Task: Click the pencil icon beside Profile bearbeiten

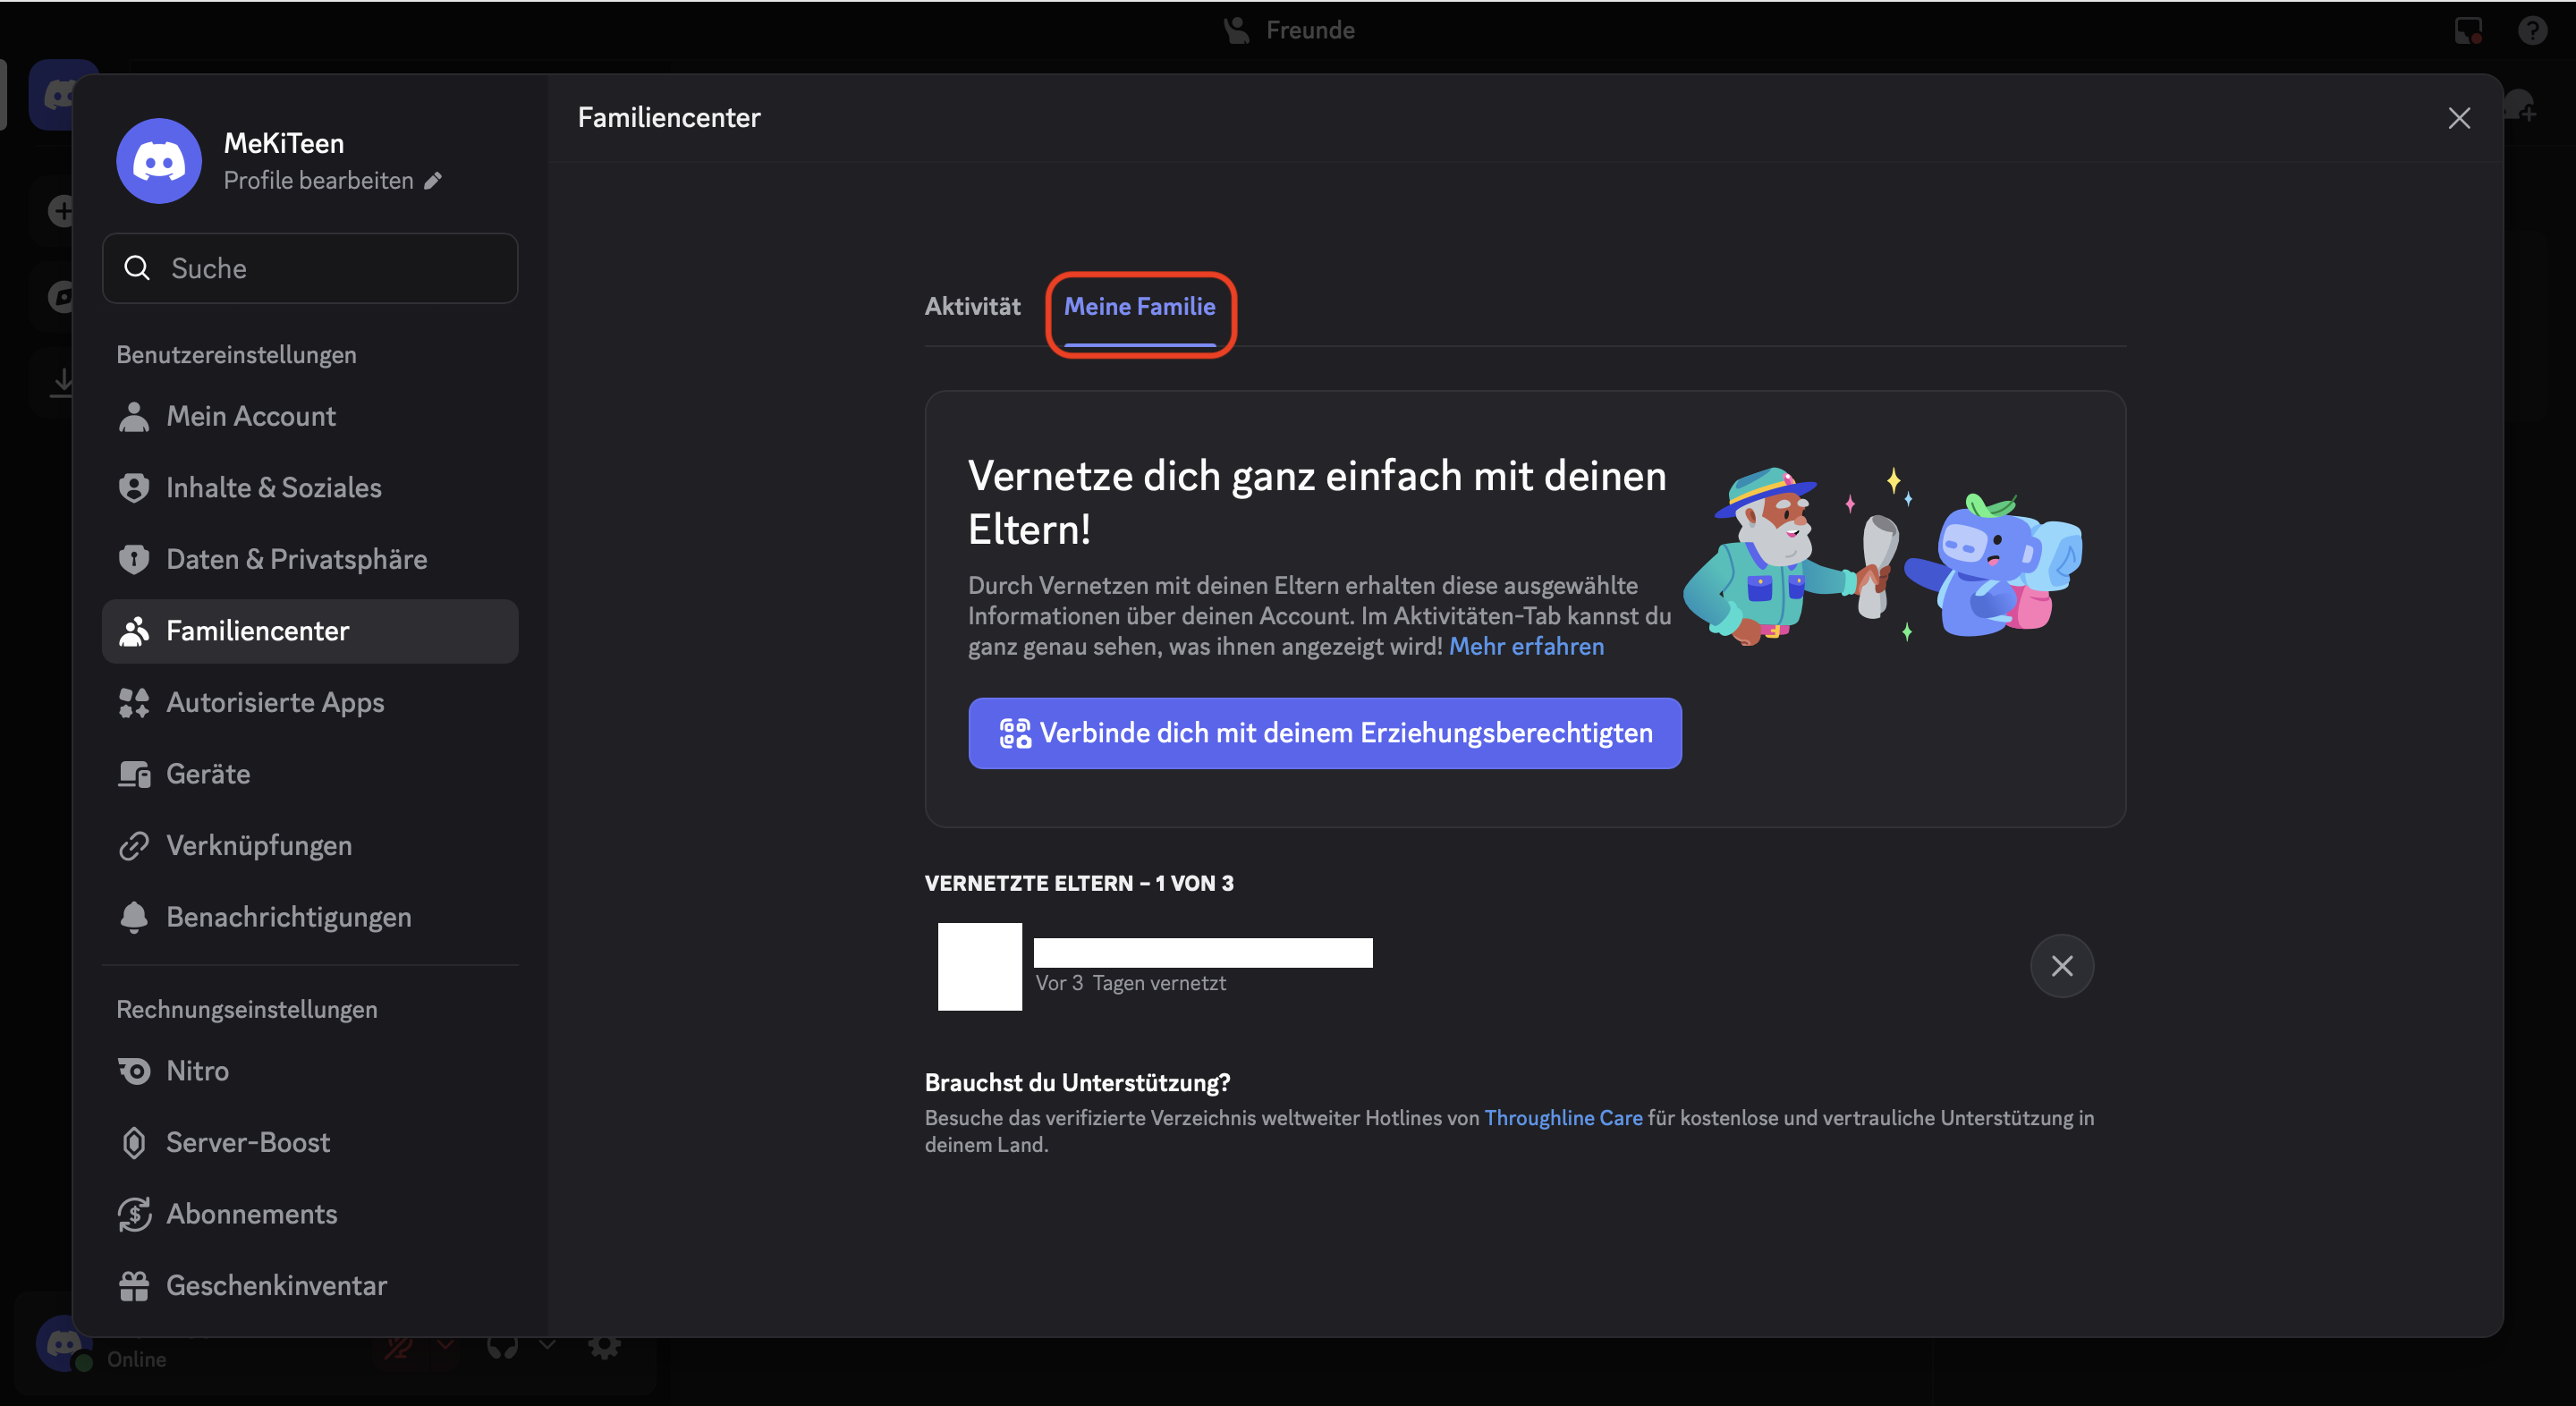Action: (433, 181)
